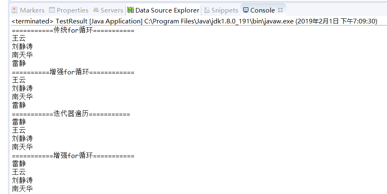Switch to the Snippets tab label

[x=225, y=10]
